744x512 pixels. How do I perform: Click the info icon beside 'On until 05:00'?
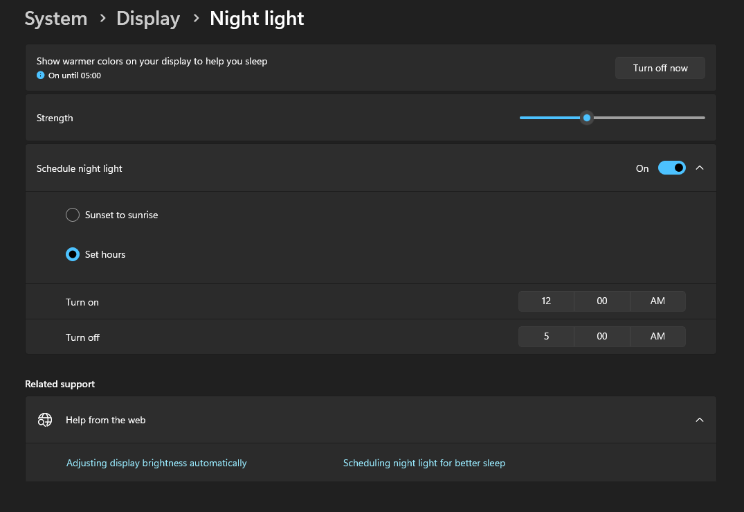(x=41, y=76)
